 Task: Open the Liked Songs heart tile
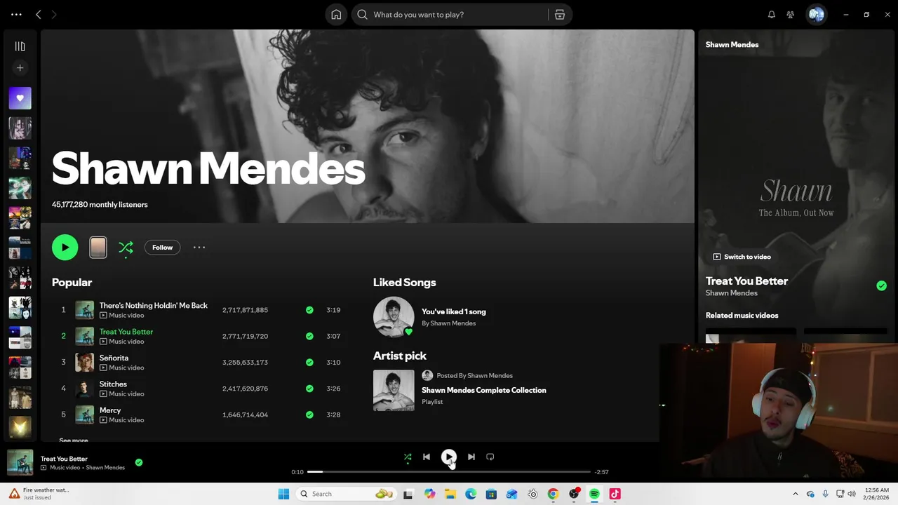[x=20, y=98]
